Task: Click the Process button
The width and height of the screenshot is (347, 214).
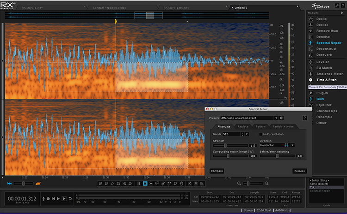Action: click(x=299, y=171)
